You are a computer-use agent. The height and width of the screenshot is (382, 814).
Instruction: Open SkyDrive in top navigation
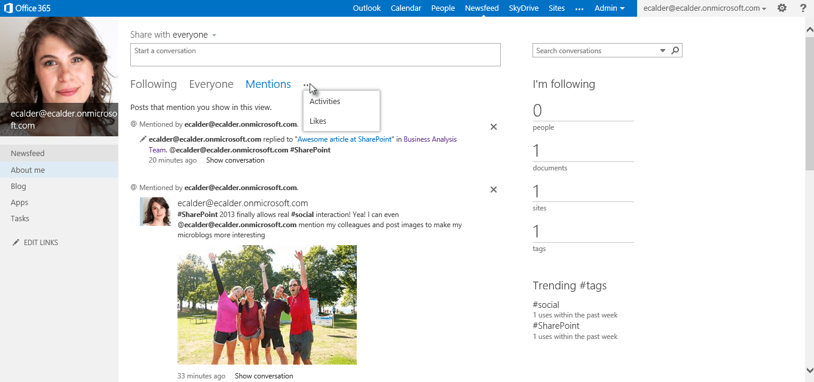524,8
